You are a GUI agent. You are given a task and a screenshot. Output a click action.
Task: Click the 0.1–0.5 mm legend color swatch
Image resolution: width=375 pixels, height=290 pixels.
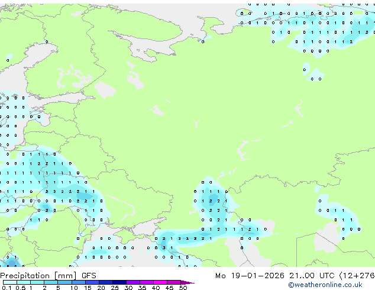click(10, 282)
